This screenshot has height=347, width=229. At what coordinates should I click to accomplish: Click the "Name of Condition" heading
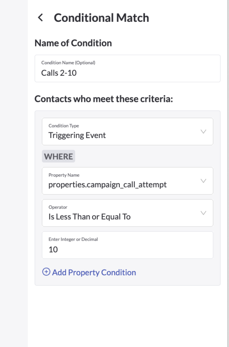73,43
